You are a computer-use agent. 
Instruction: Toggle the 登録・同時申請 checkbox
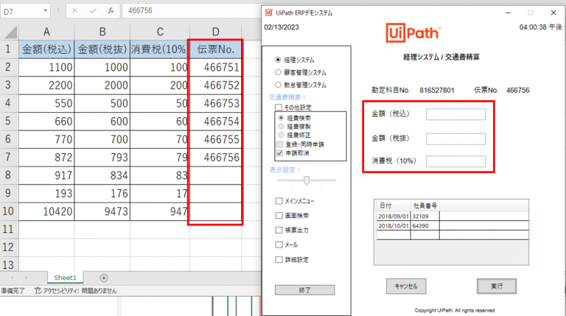click(x=280, y=144)
